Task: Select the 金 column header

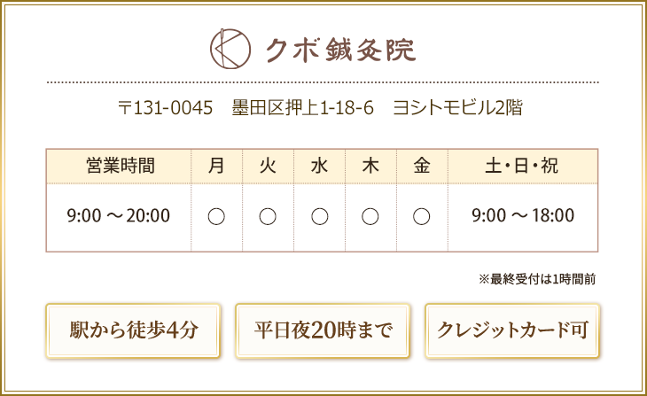Action: [x=422, y=166]
